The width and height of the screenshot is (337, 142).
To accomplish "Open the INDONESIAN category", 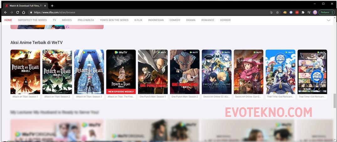I will click(x=156, y=20).
